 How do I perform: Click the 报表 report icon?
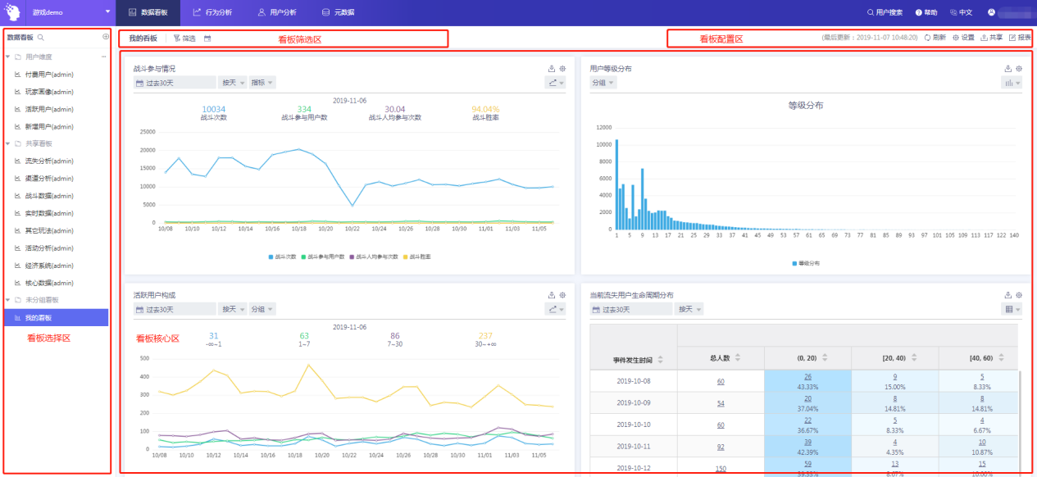pos(1012,38)
